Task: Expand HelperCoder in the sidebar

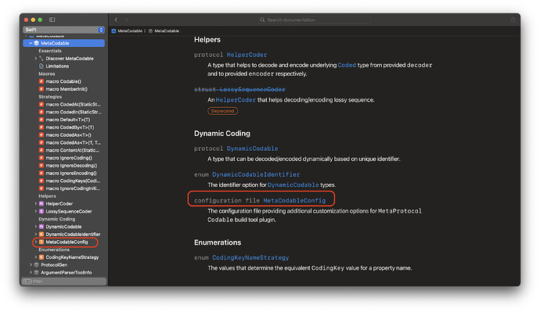Action: click(x=36, y=203)
